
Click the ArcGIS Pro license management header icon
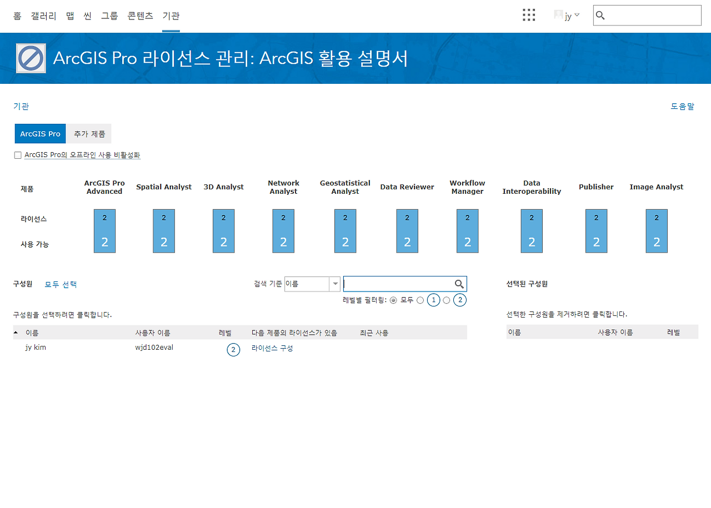[x=31, y=58]
